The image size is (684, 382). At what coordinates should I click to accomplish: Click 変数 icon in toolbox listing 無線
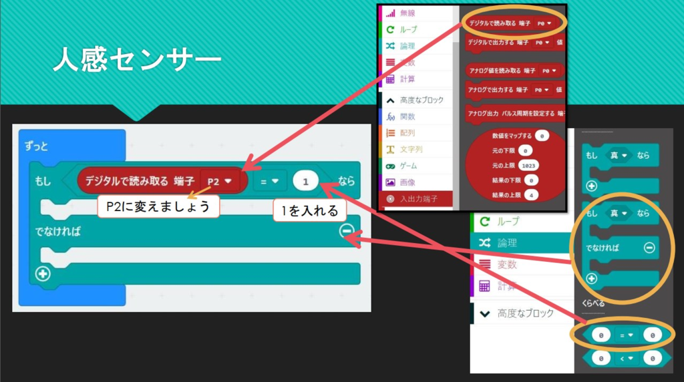(390, 62)
